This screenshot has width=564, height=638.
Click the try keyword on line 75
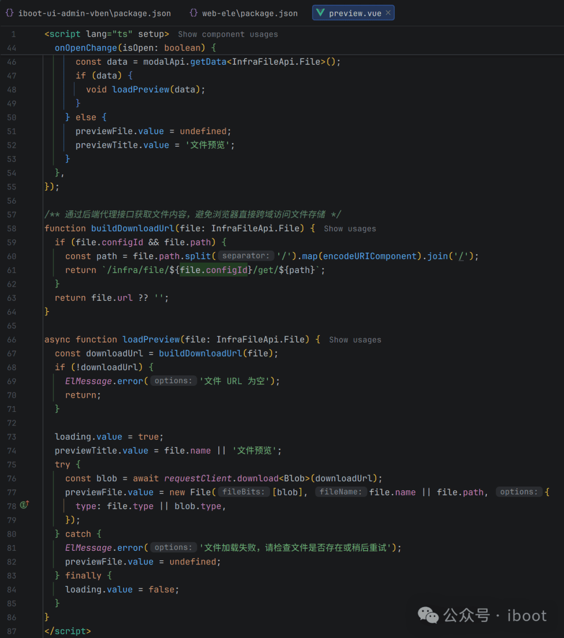point(63,465)
